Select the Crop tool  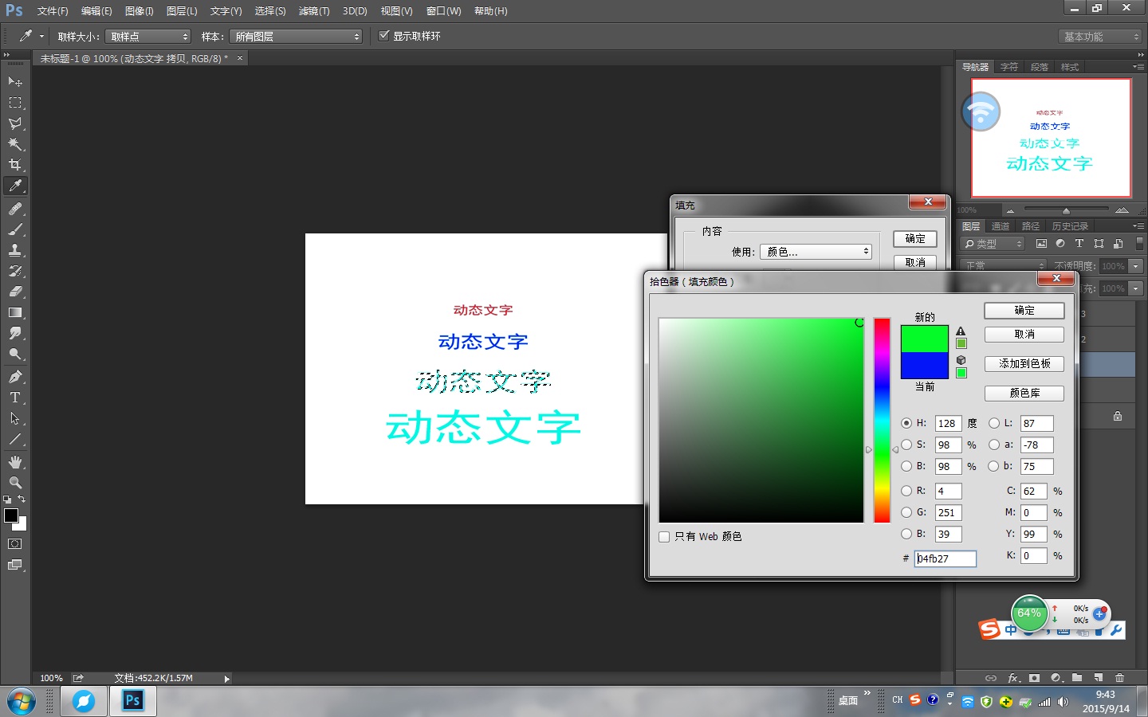[15, 165]
